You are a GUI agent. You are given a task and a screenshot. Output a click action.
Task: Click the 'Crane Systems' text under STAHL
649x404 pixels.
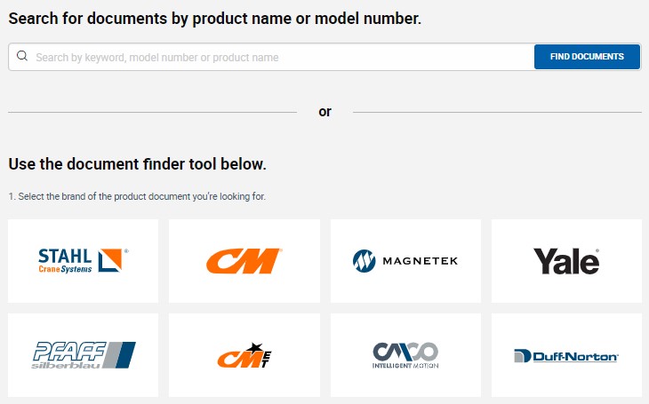[65, 269]
